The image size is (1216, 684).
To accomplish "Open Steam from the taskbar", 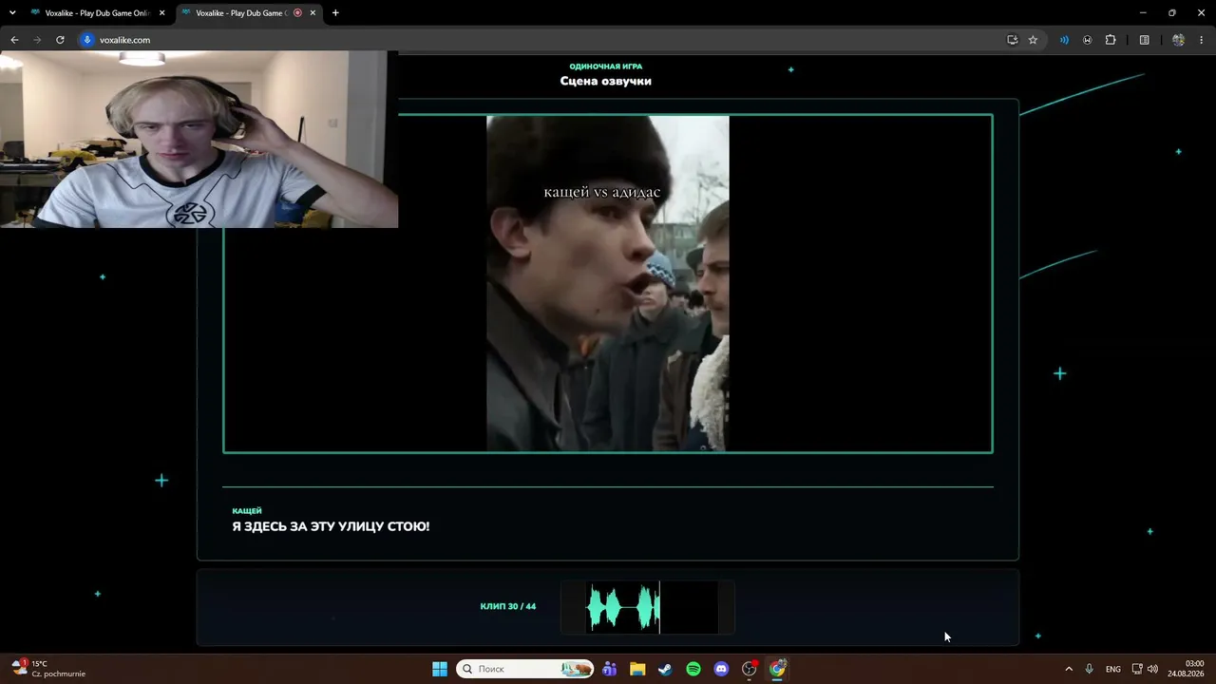I will tap(665, 669).
